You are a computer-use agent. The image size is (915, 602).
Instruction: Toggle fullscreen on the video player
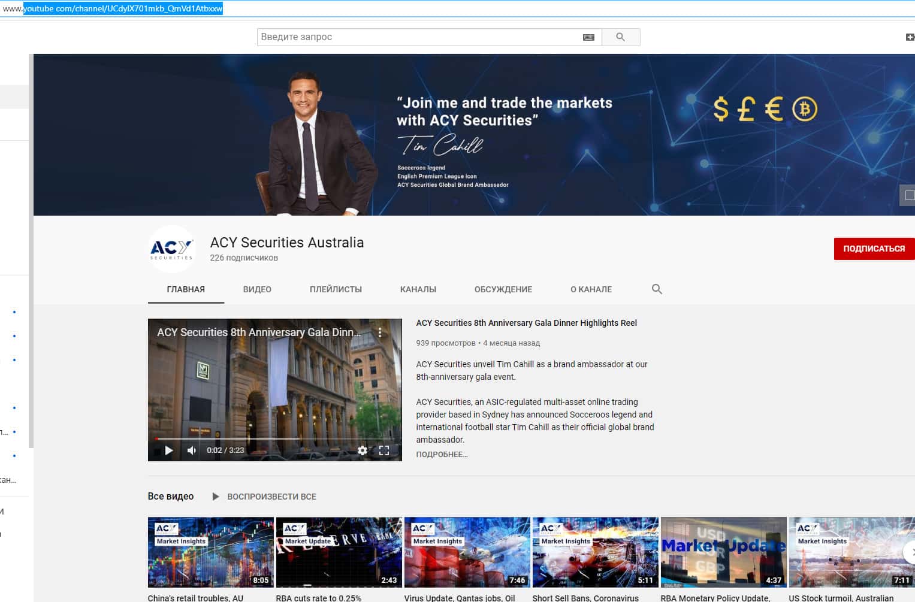(384, 450)
